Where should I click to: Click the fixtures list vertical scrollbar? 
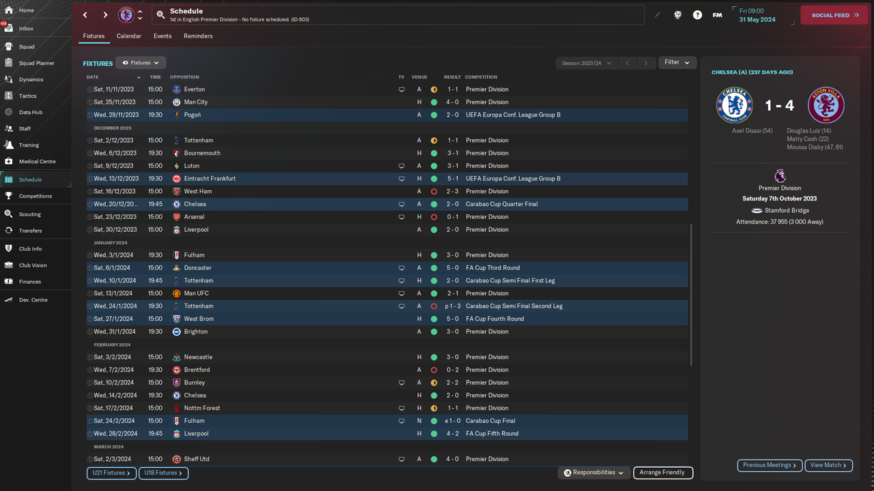pos(692,295)
